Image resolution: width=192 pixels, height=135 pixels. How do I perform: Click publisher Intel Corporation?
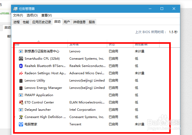pyautogui.click(x=83, y=110)
